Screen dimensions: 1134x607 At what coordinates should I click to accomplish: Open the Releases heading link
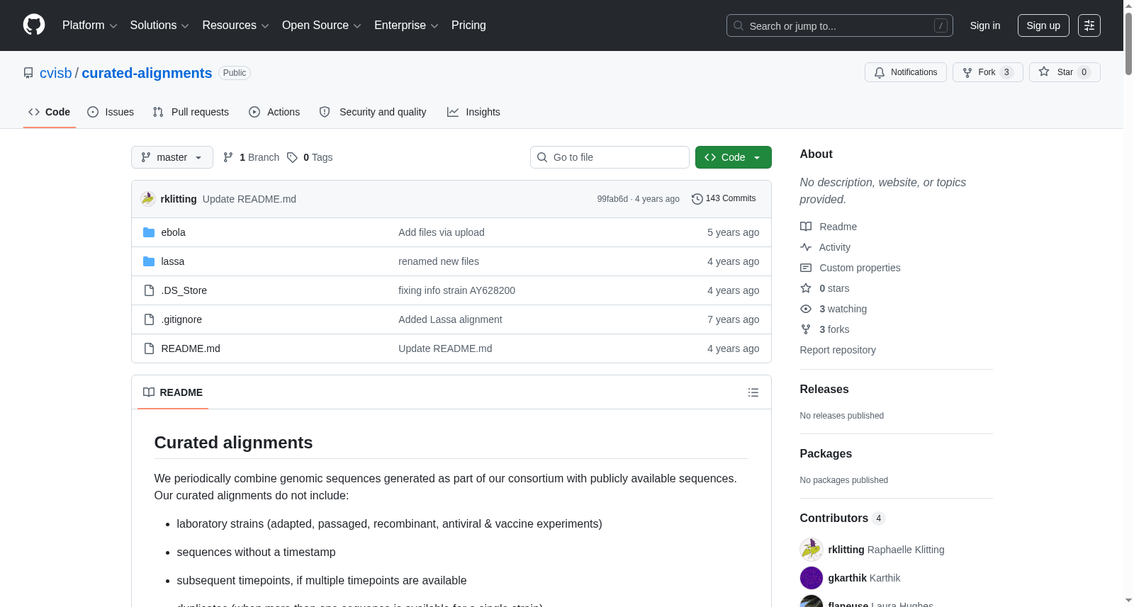[x=824, y=390]
